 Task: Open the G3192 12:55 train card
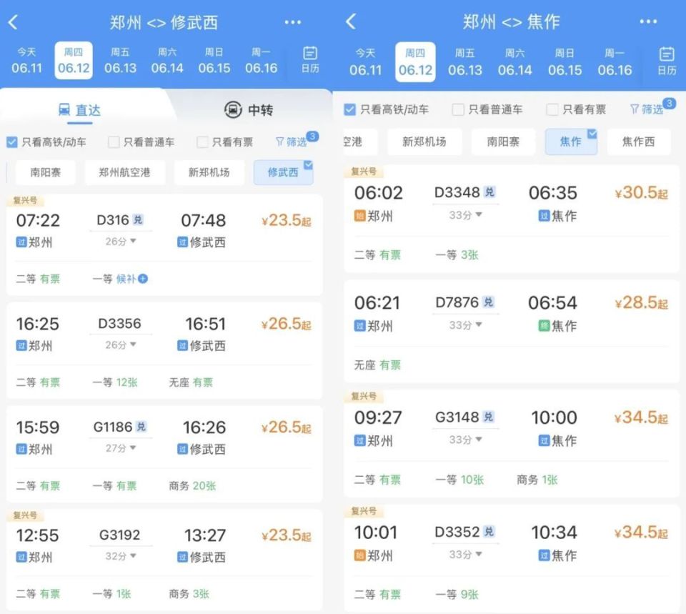coord(164,559)
